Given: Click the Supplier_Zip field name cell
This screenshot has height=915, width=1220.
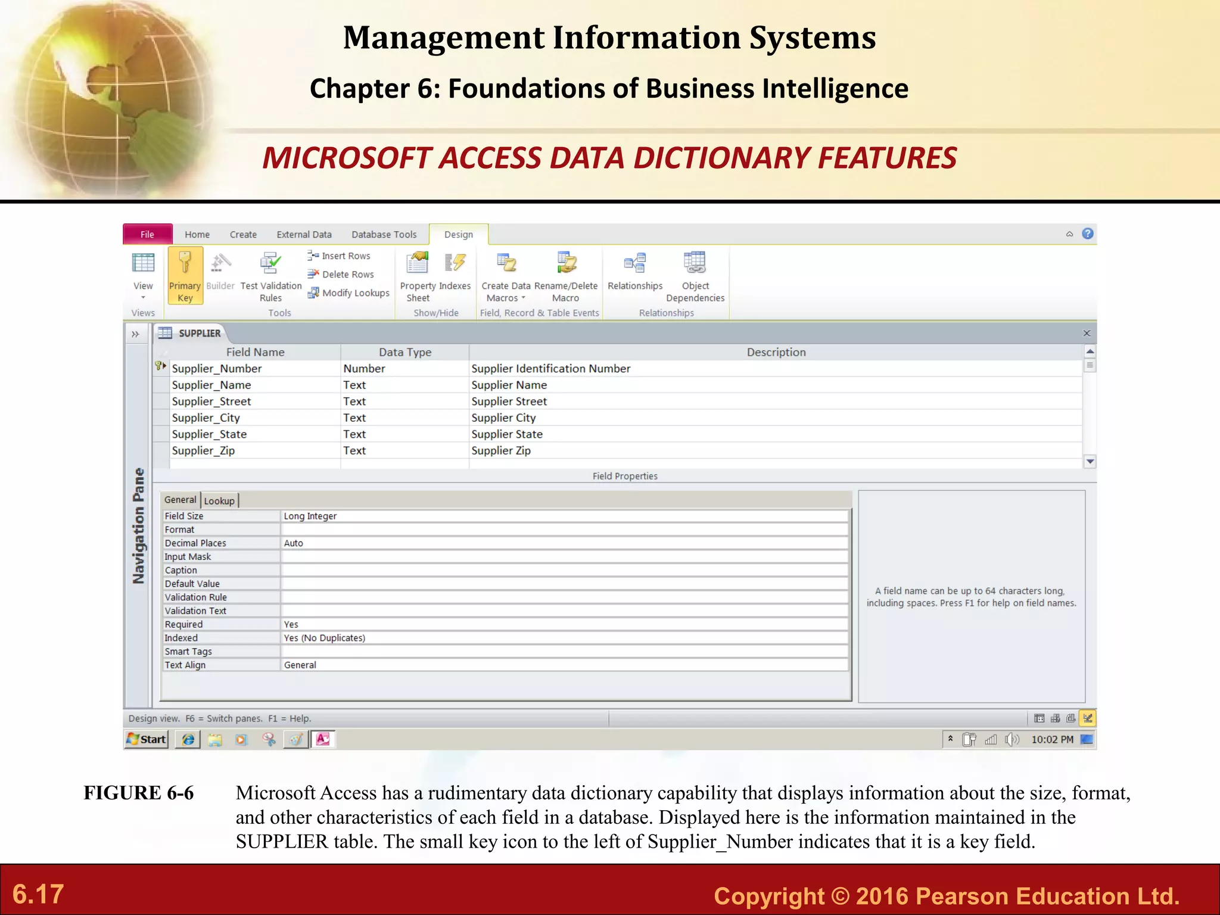Looking at the screenshot, I should tap(255, 450).
